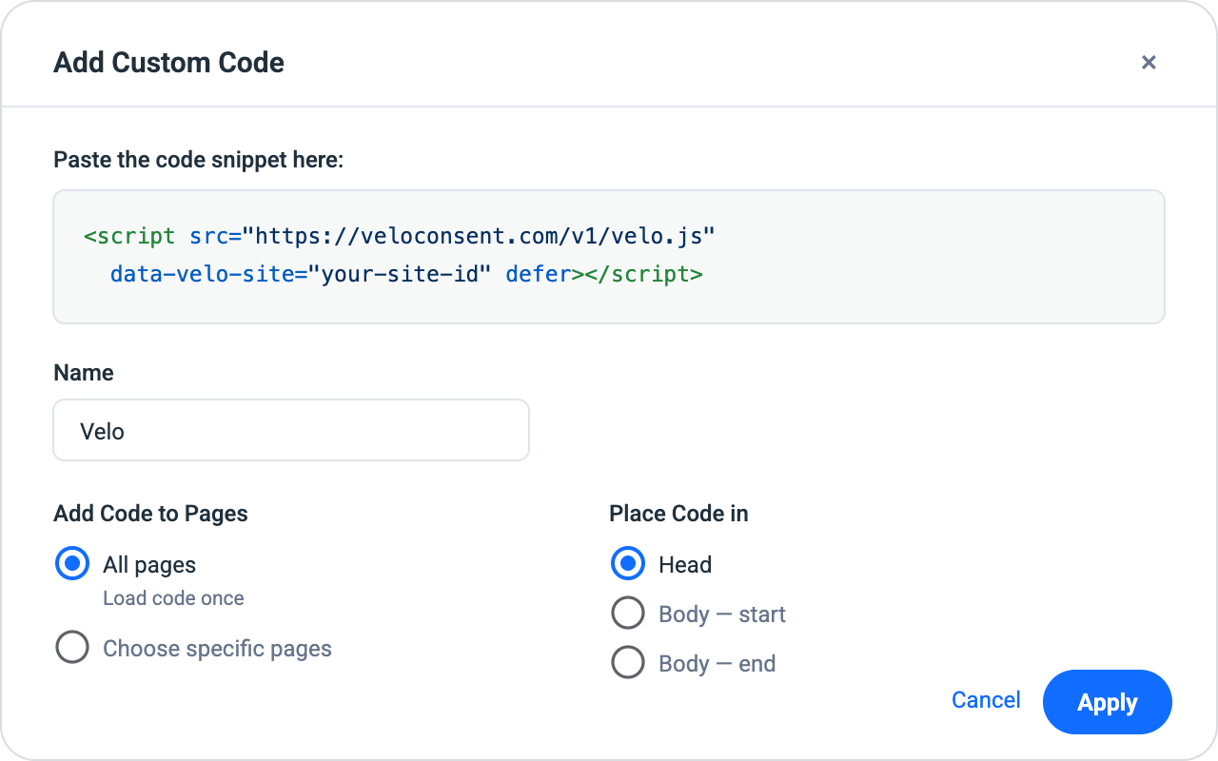The image size is (1218, 761).
Task: Click the Add Custom Code title
Action: [169, 63]
